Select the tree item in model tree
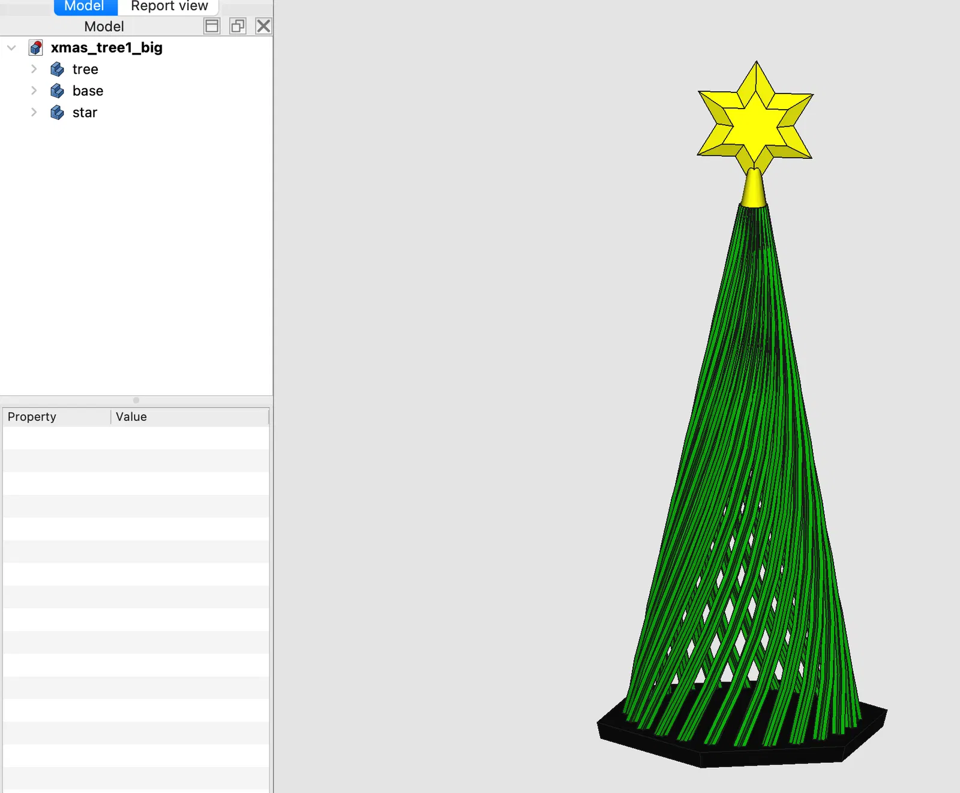 click(85, 69)
